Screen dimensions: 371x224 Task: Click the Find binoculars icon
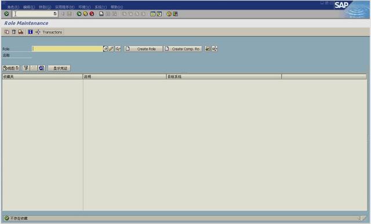(x=108, y=14)
